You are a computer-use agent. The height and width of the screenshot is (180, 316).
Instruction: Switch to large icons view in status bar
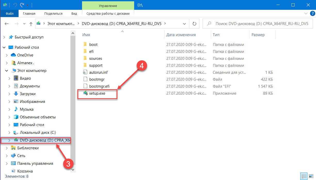click(x=311, y=176)
